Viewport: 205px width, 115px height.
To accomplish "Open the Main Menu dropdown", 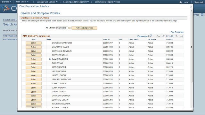I will [x=22, y=2].
